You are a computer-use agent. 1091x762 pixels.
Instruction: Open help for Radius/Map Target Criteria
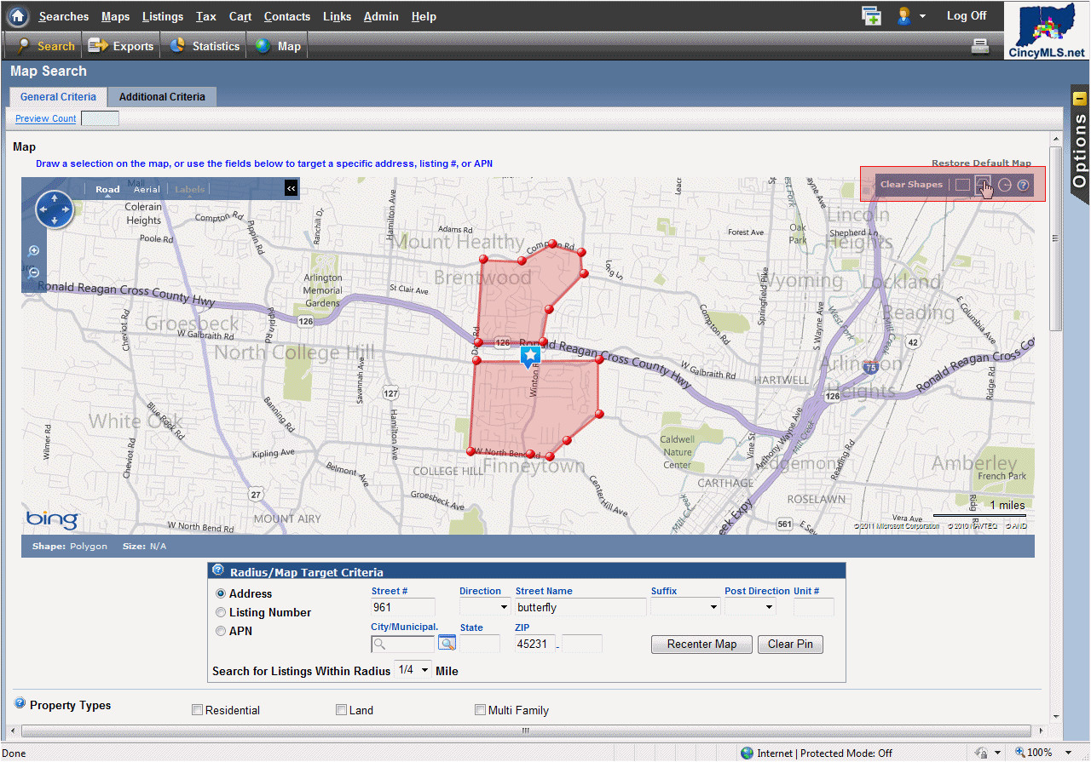coord(218,570)
